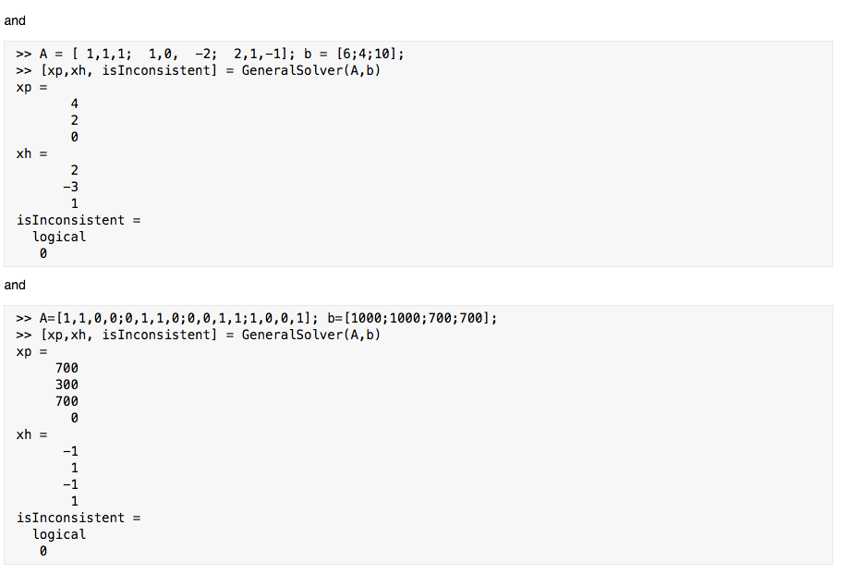Screen dimensions: 849x574
Task: Click the value 4 in the first xp output
Action: (x=74, y=104)
